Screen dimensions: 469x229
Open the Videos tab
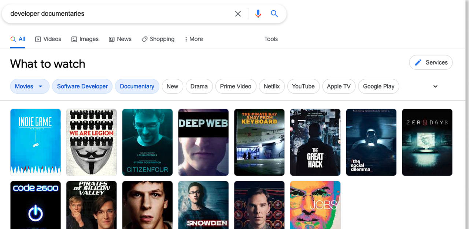48,39
